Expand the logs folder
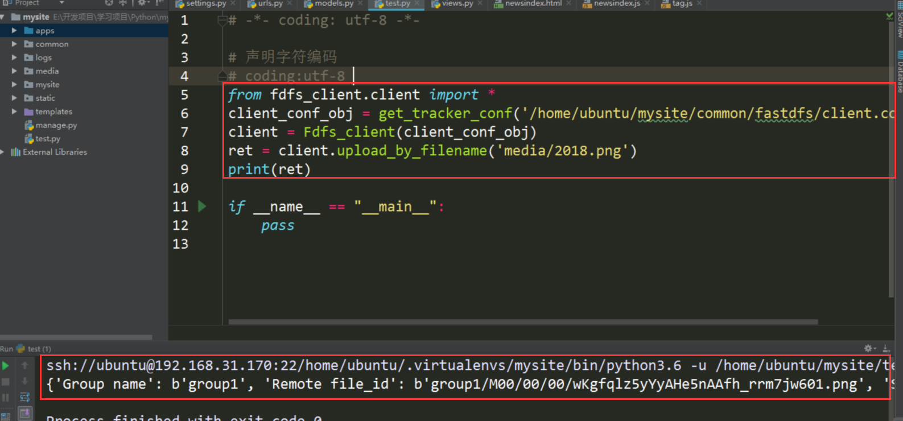This screenshot has height=421, width=903. point(14,57)
